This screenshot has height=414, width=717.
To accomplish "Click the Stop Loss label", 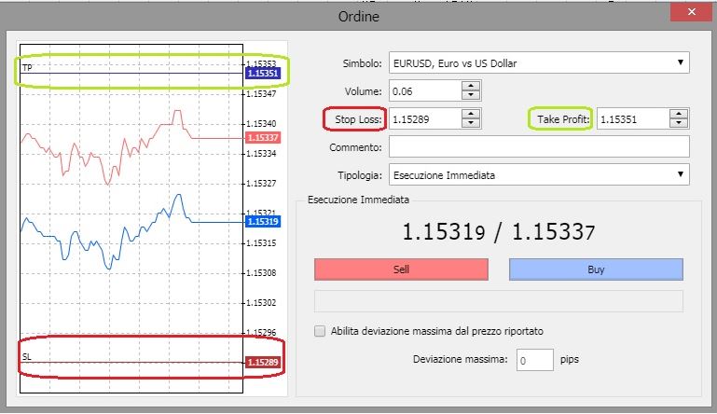I will 358,119.
